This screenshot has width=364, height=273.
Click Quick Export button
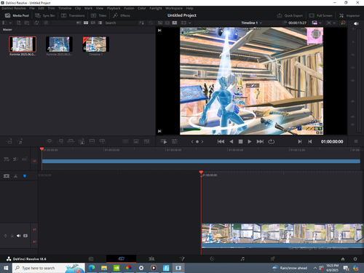[290, 15]
